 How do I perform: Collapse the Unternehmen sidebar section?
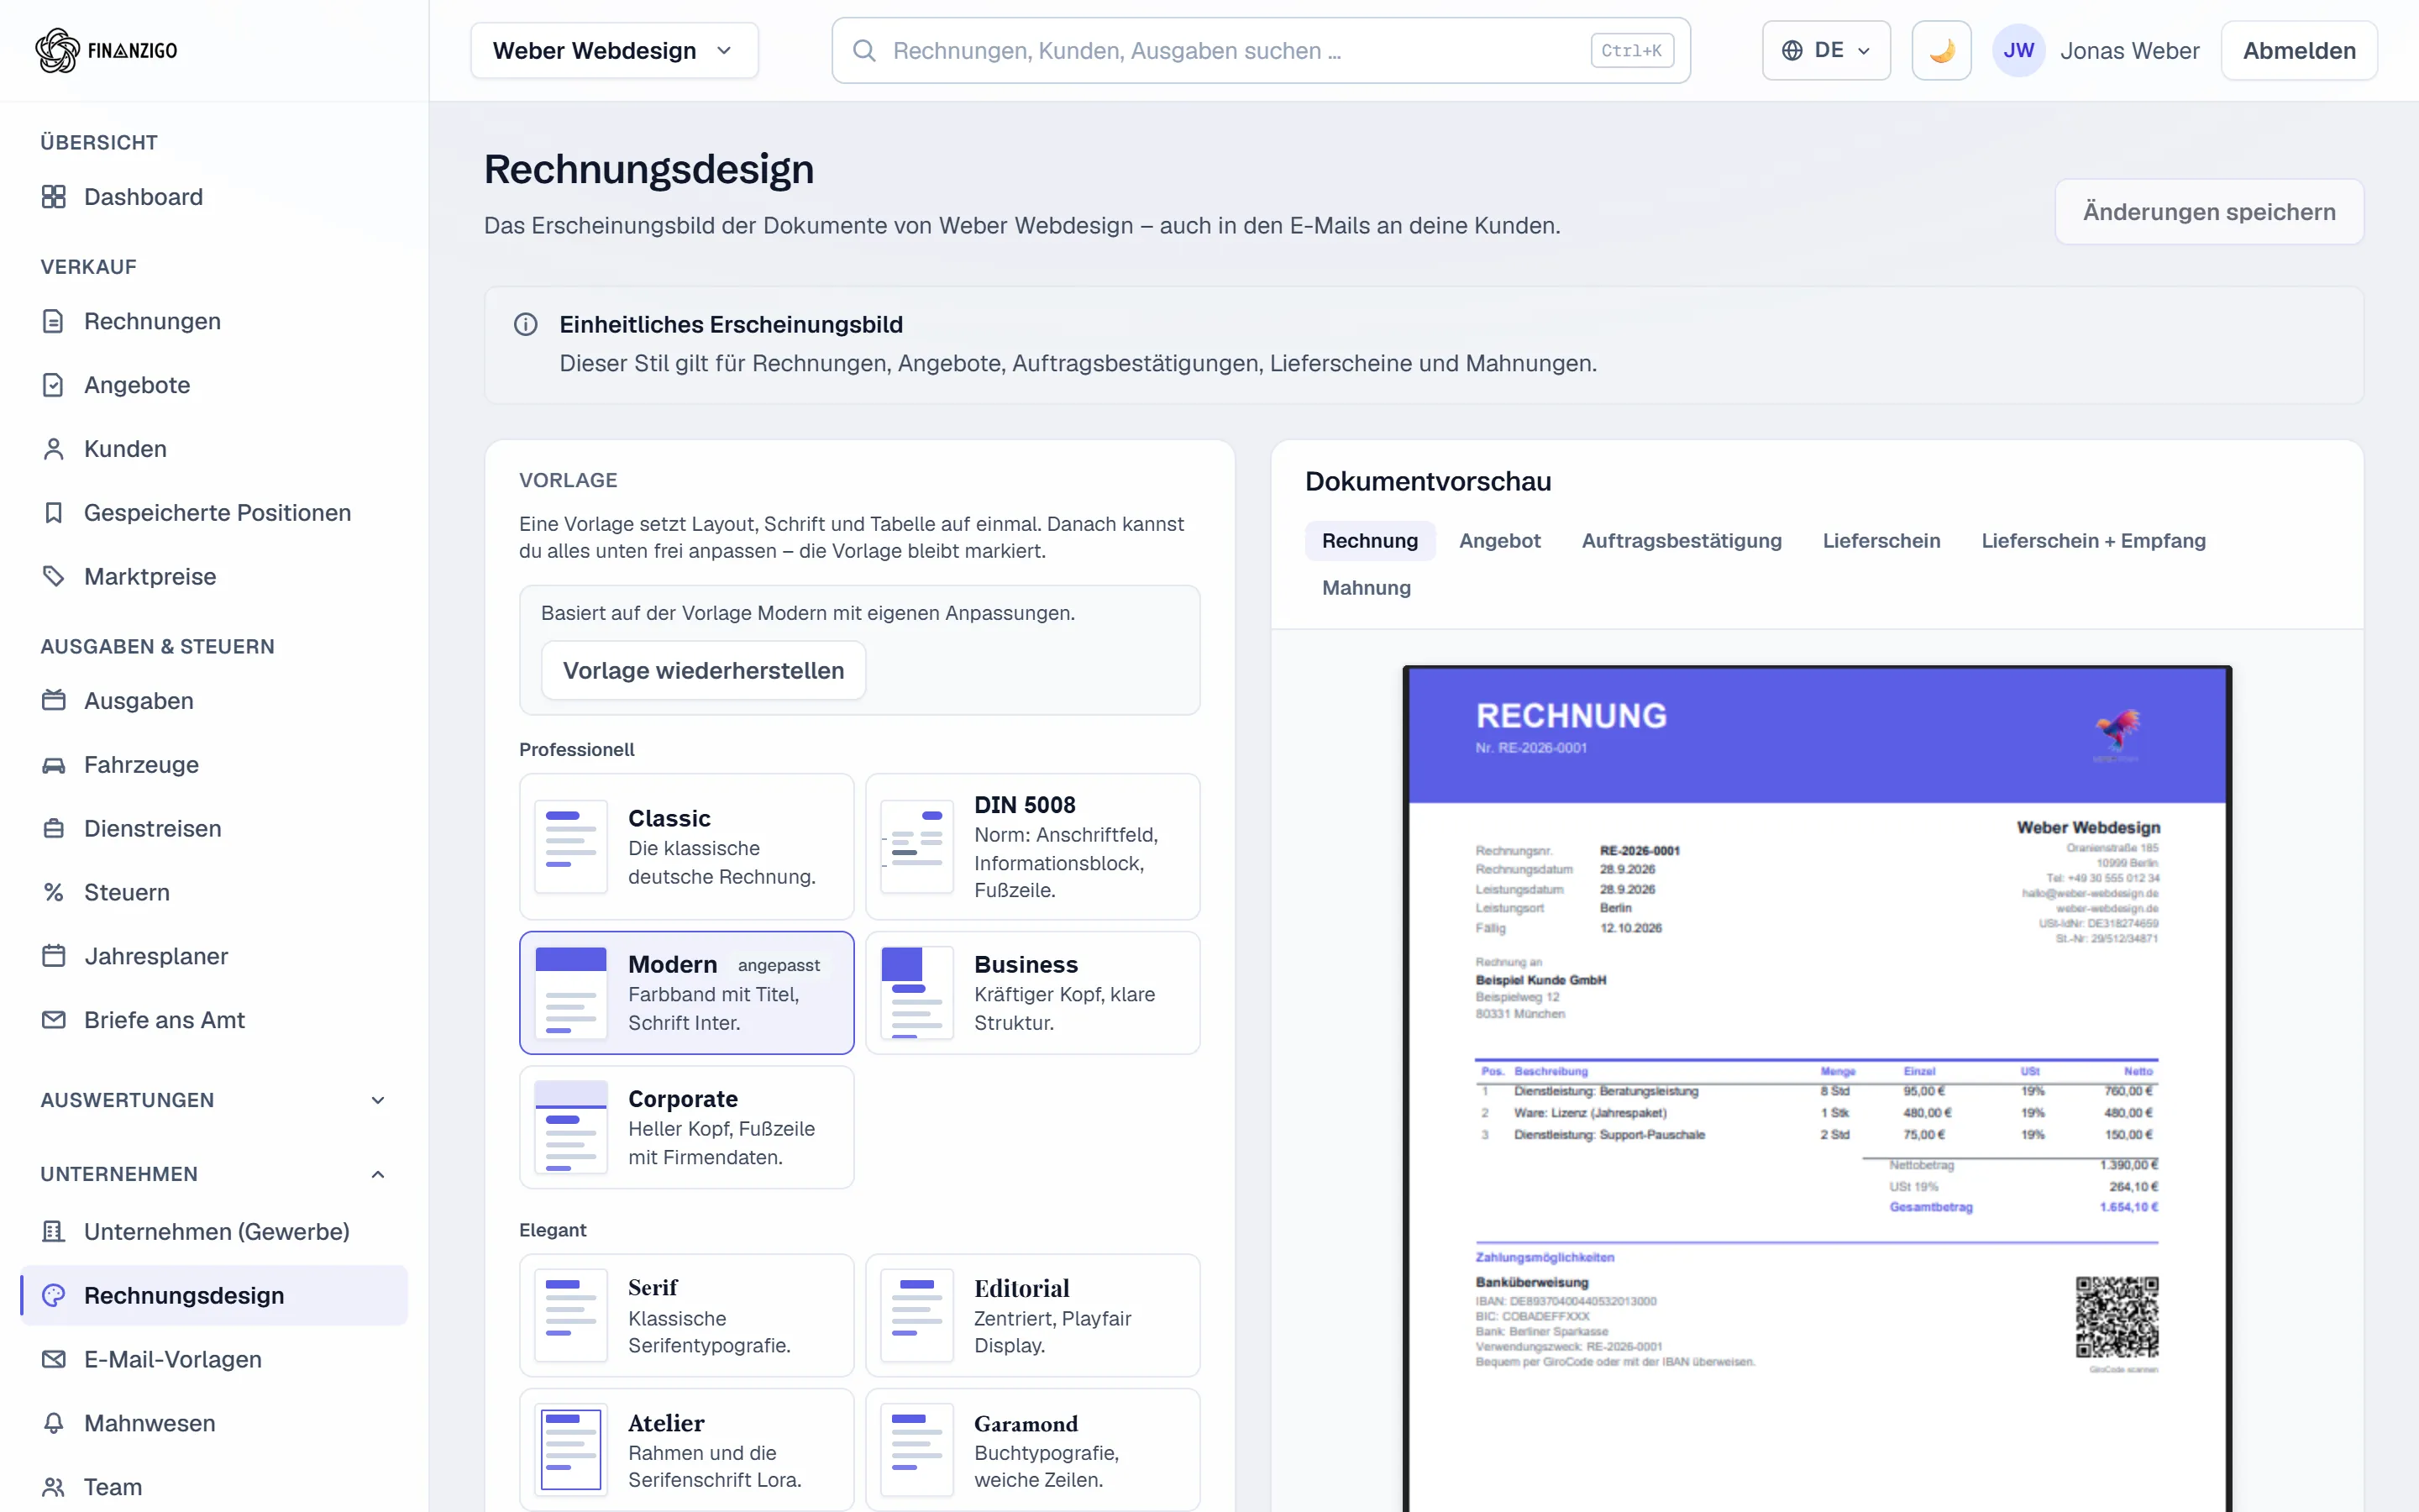point(213,1175)
